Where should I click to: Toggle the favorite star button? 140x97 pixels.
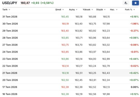(x=135, y=3)
